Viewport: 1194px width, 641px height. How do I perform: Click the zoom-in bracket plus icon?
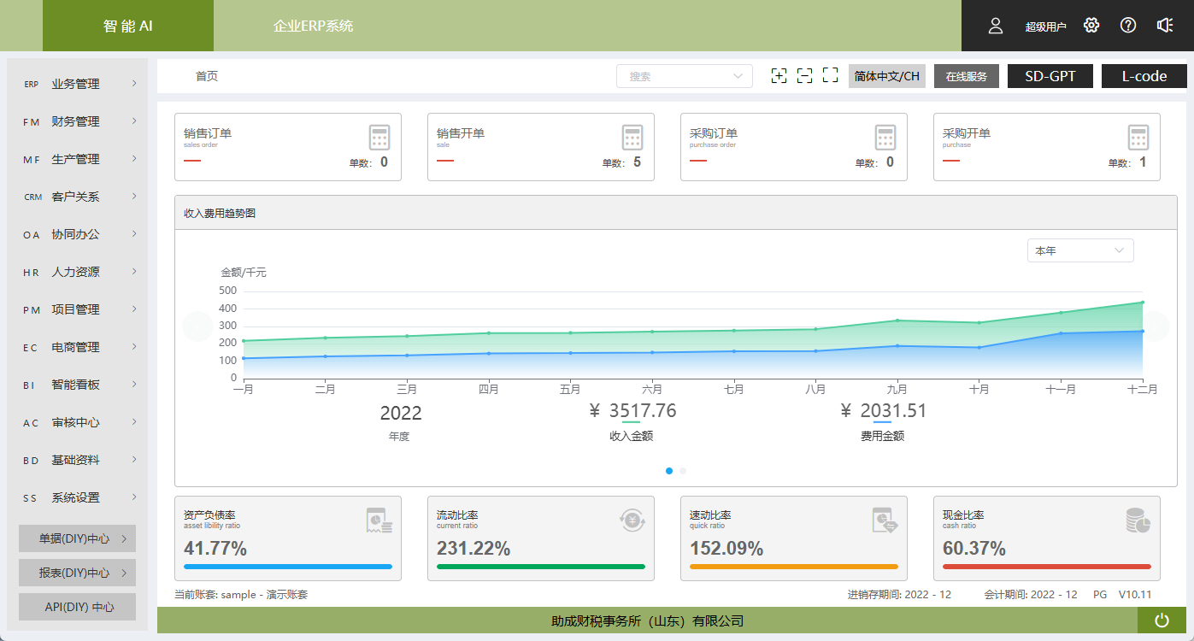(779, 76)
